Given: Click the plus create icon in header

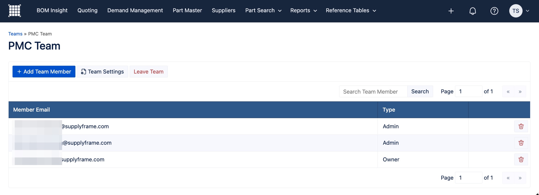Looking at the screenshot, I should point(451,11).
